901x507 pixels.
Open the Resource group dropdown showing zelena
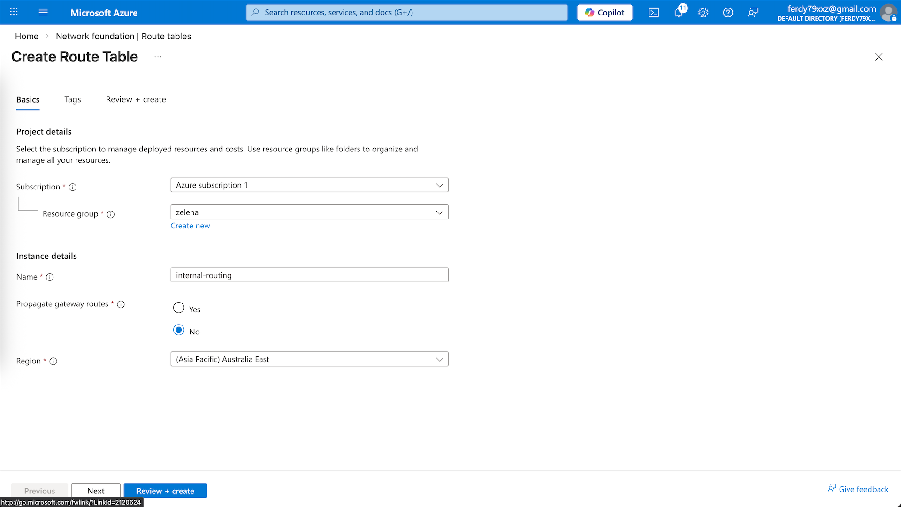tap(309, 212)
